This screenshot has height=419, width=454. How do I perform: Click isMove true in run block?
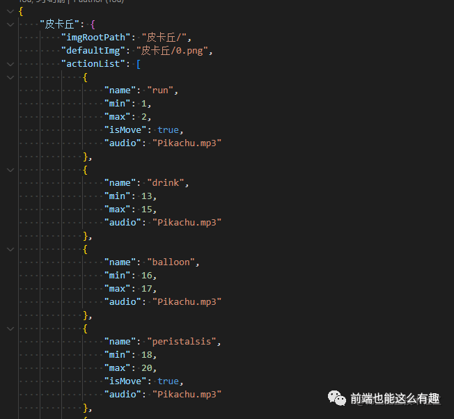click(169, 130)
